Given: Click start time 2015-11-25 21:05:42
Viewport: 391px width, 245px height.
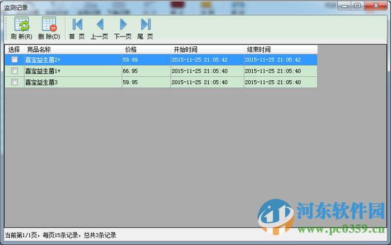Looking at the screenshot, I should pyautogui.click(x=207, y=60).
